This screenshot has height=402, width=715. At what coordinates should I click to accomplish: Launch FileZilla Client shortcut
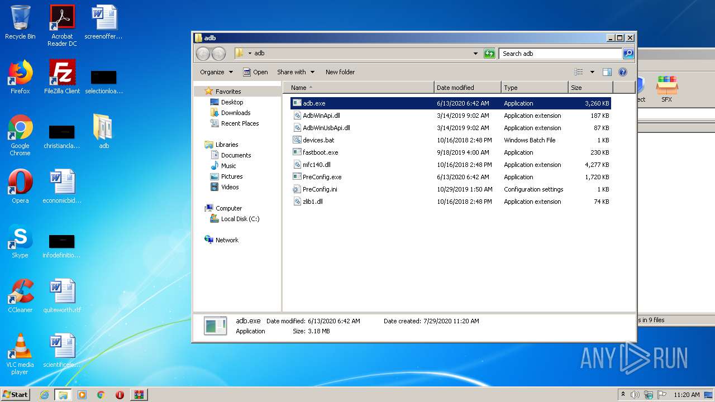tap(62, 77)
